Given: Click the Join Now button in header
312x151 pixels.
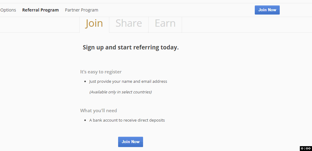Looking at the screenshot, I should click(x=267, y=10).
